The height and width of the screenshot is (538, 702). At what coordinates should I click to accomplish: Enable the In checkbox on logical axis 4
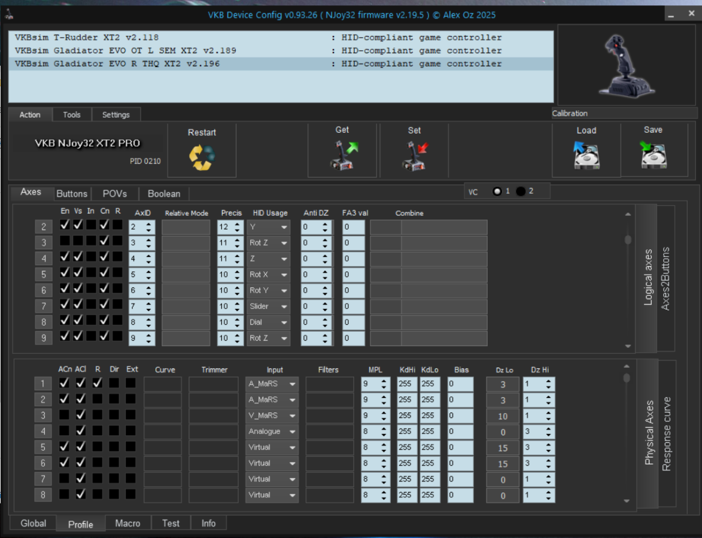[x=91, y=256]
